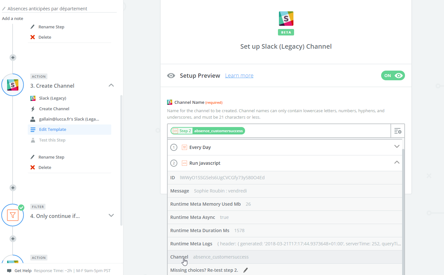This screenshot has width=444, height=275.
Task: Edit zap name Absences anticipées par département
Action: click(47, 9)
